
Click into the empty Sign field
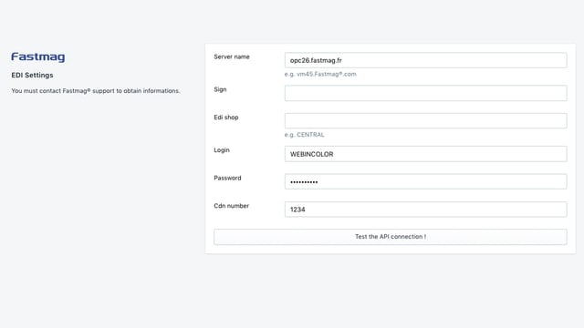pyautogui.click(x=426, y=93)
